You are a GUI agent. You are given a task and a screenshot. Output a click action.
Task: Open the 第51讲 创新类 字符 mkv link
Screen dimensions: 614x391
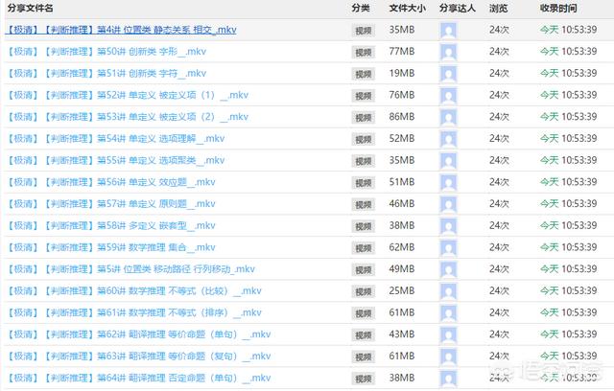pyautogui.click(x=106, y=74)
